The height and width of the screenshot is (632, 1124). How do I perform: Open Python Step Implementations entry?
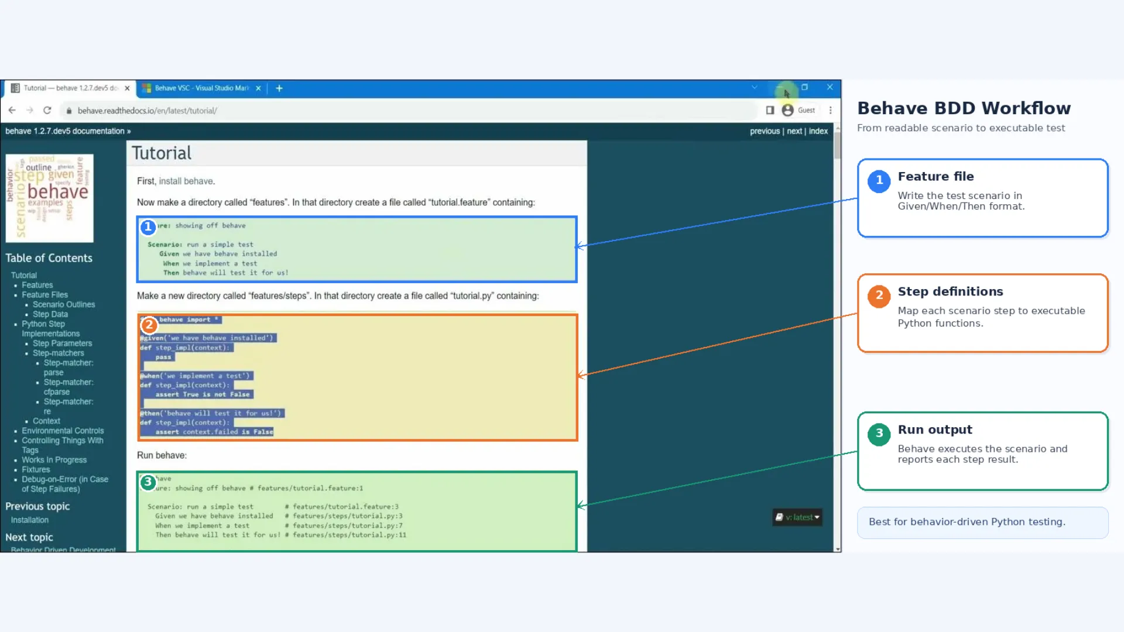[x=50, y=329]
